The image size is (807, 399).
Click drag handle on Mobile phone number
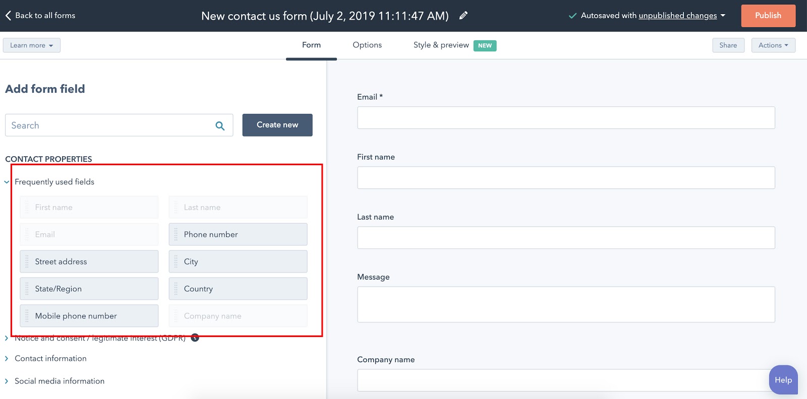[27, 316]
